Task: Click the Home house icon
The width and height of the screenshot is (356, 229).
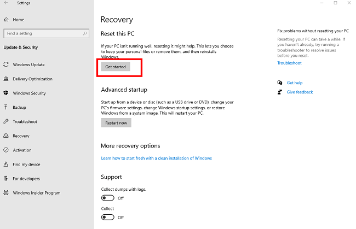Action: [x=7, y=20]
